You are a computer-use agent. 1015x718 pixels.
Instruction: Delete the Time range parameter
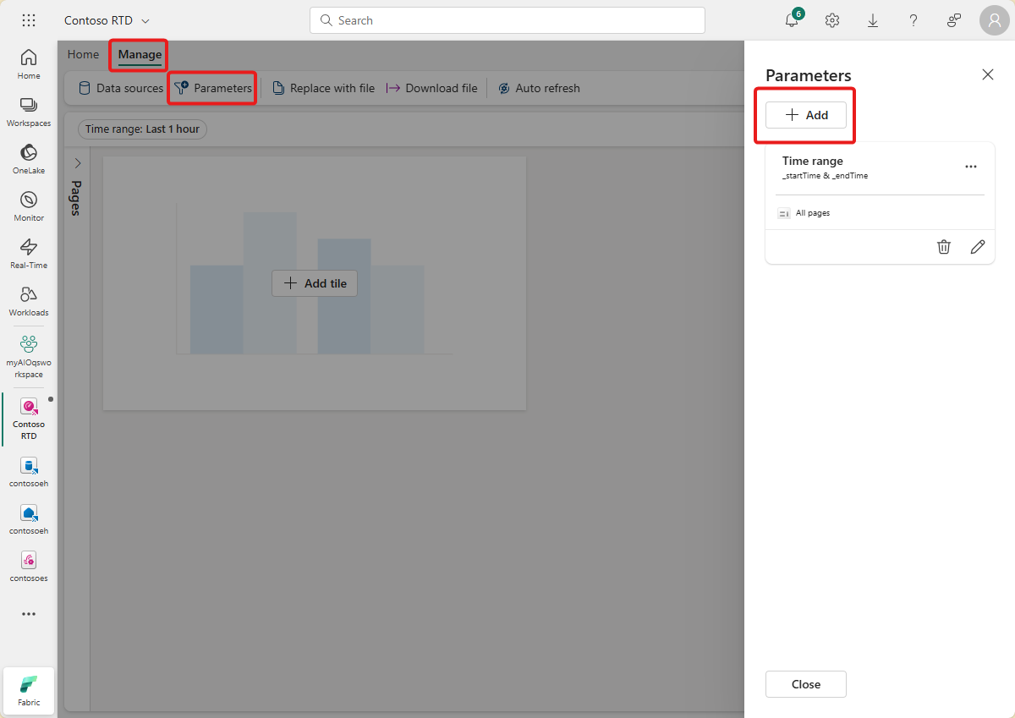click(944, 247)
